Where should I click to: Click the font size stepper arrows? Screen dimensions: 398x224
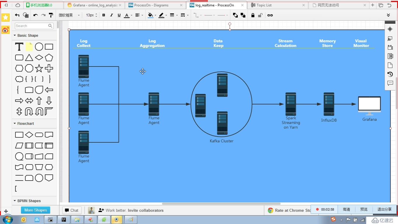[x=96, y=15]
